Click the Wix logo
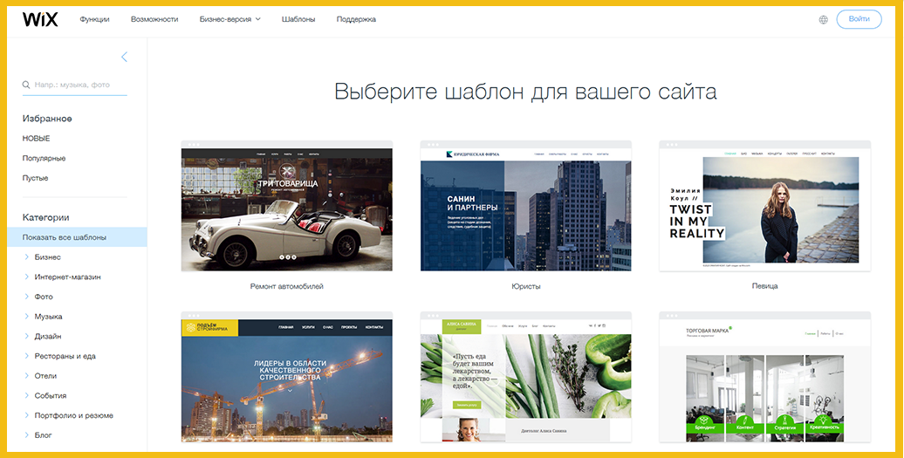The image size is (904, 458). click(39, 19)
